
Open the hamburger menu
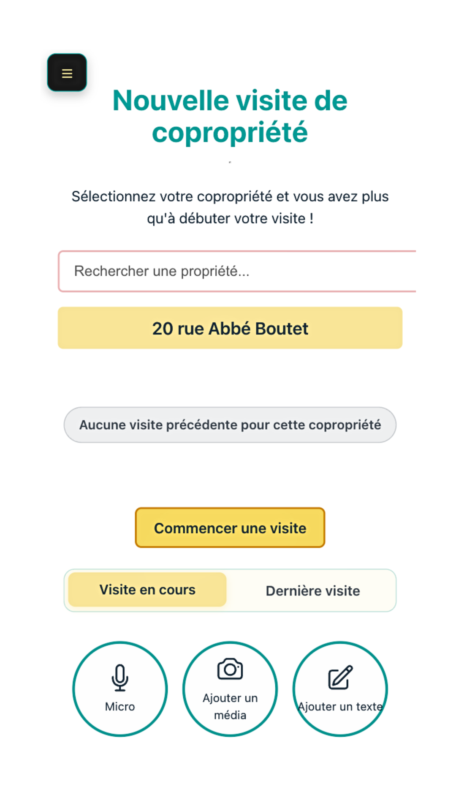tap(67, 73)
